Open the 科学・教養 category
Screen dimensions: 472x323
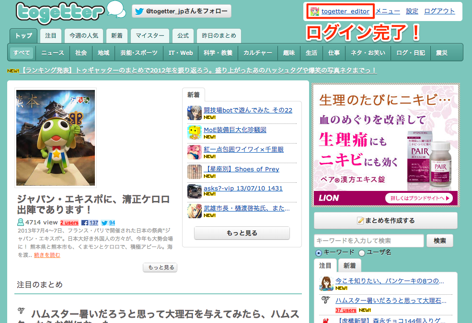[x=218, y=53]
